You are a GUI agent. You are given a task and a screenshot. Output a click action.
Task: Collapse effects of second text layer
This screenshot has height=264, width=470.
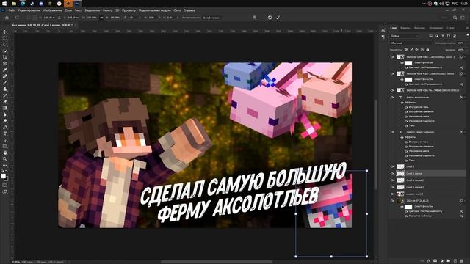pyautogui.click(x=465, y=132)
